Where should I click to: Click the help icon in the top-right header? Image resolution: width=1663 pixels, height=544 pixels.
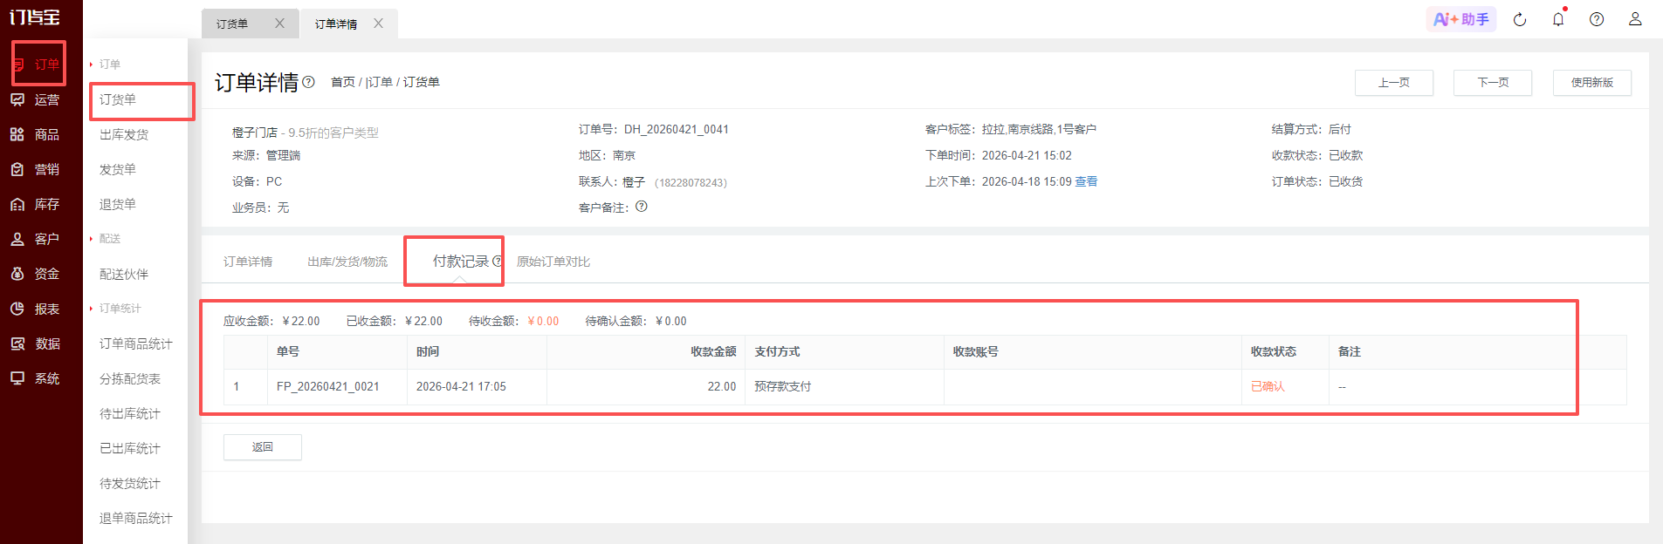tap(1597, 19)
